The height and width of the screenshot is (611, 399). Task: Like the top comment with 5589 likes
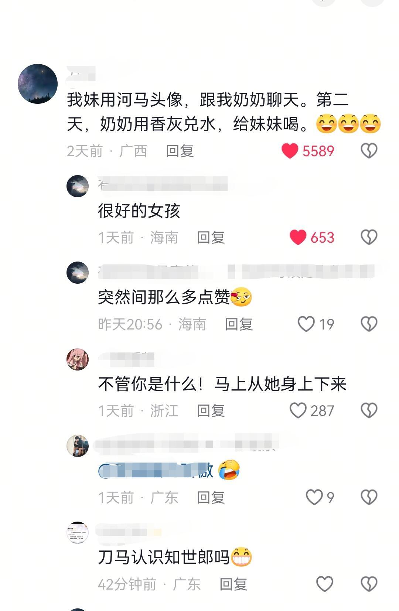290,151
